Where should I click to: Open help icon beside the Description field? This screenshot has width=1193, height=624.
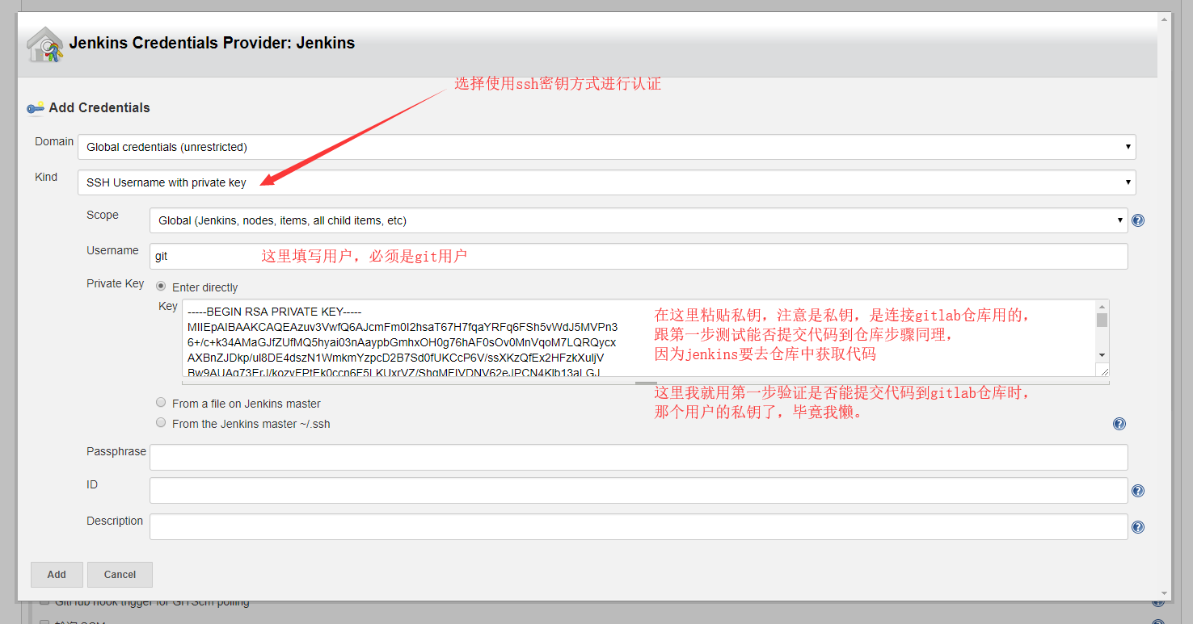(1138, 527)
